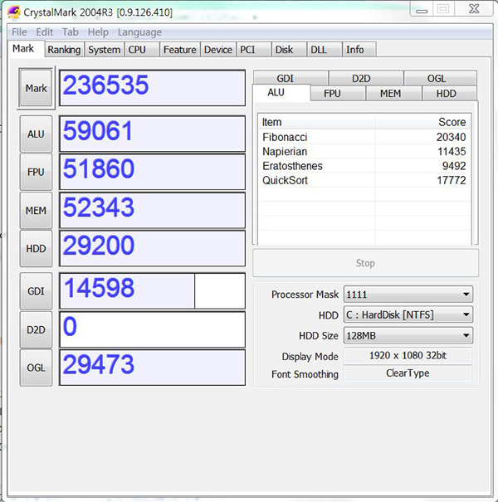Select the Eratosthenes row

click(364, 166)
